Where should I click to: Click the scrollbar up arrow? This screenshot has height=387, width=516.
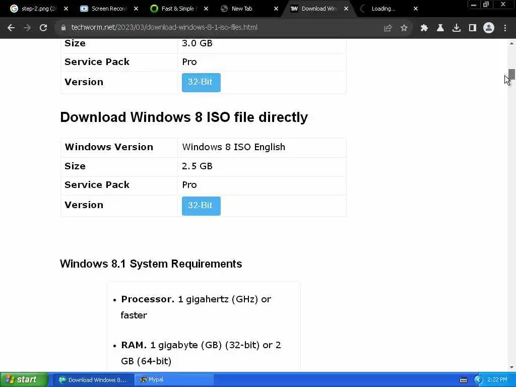(x=511, y=43)
